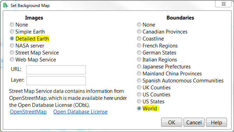Click into the URL text field

pyautogui.click(x=56, y=70)
